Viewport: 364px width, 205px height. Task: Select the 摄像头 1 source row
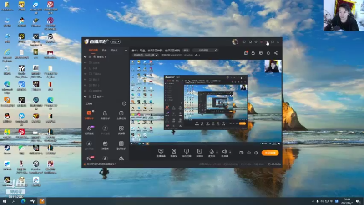(x=105, y=56)
